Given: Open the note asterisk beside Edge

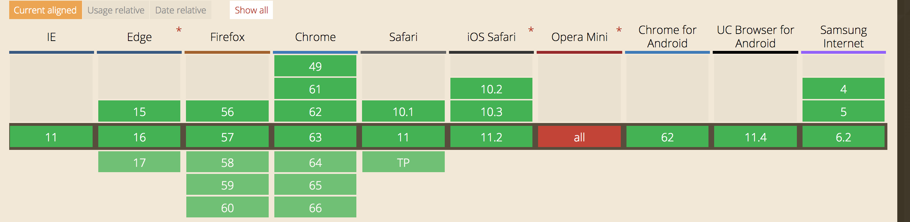Looking at the screenshot, I should coord(179,30).
